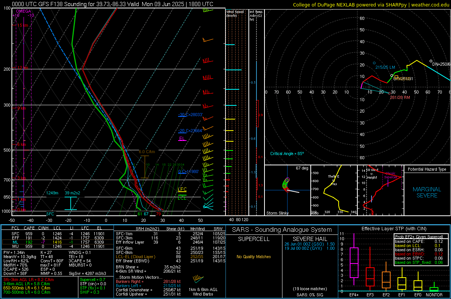Click the 0 C=11980' freezing level label
This screenshot has height=299, width=451.
pos(188,171)
